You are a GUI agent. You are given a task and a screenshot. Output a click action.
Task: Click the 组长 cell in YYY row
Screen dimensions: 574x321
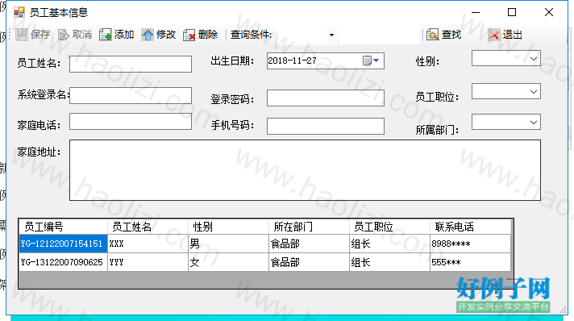click(x=389, y=262)
